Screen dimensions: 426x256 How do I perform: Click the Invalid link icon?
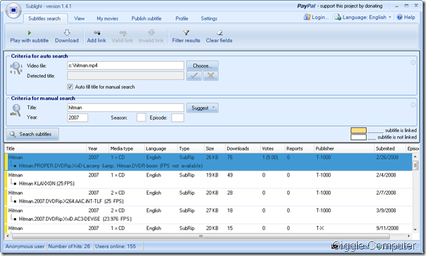[152, 33]
